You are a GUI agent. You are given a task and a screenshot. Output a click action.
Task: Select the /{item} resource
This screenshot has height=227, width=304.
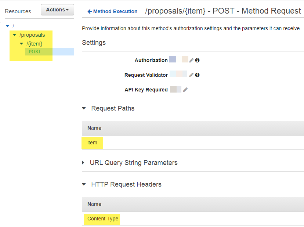pyautogui.click(x=34, y=43)
